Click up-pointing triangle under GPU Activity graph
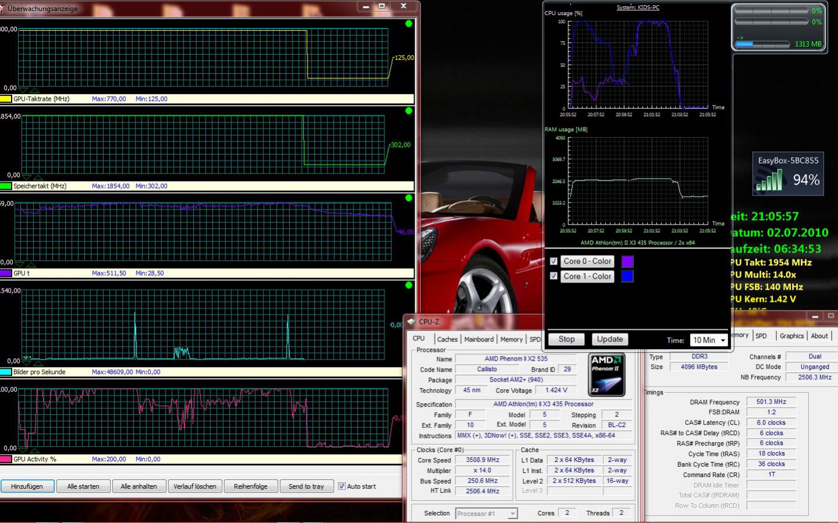 [x=34, y=450]
